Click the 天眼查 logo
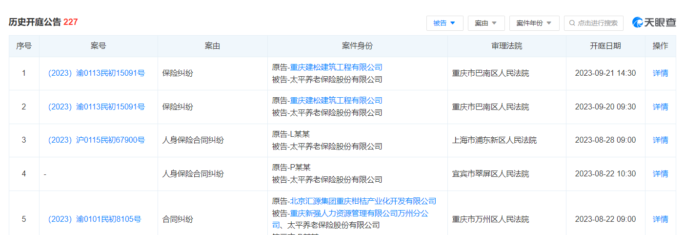 (x=654, y=22)
